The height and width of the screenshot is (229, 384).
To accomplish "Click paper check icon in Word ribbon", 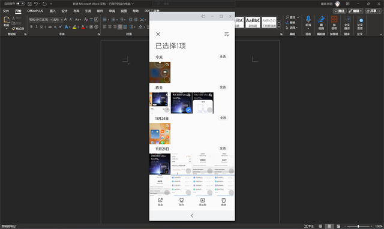I will click(360, 20).
